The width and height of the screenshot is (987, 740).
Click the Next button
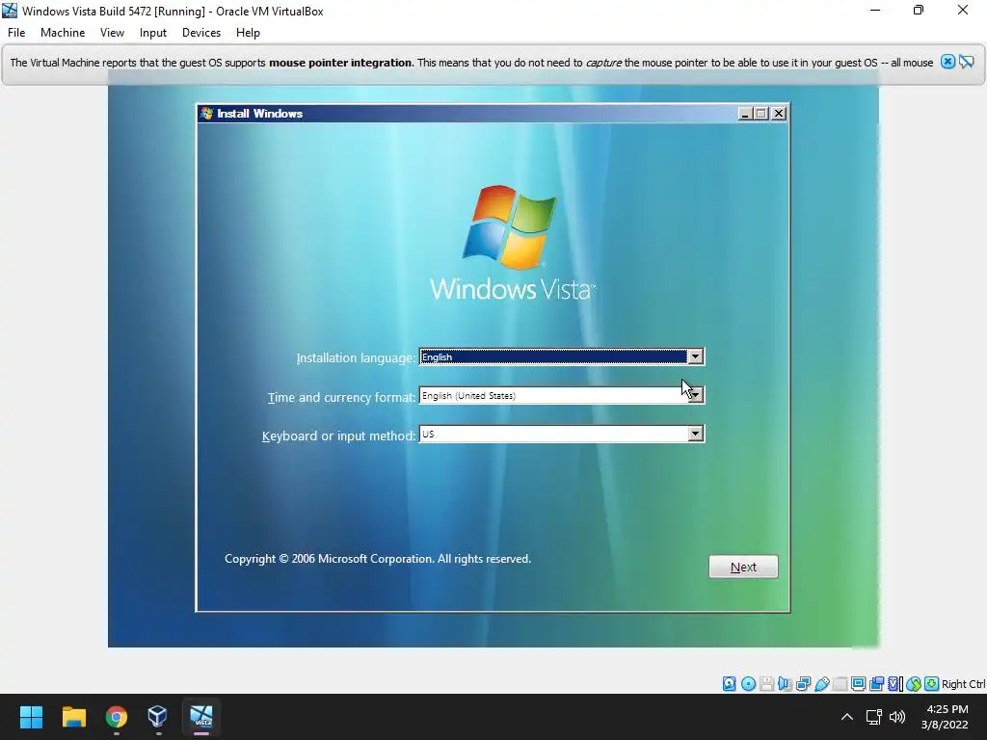(743, 567)
